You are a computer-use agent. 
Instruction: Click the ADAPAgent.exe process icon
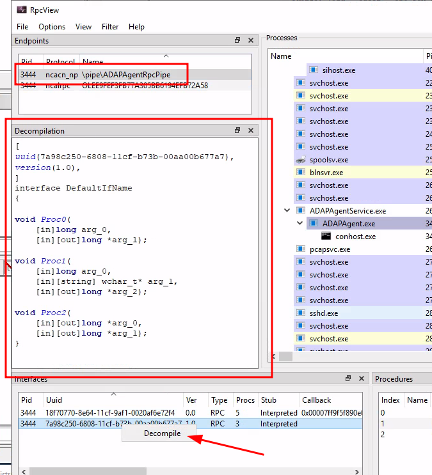[314, 223]
